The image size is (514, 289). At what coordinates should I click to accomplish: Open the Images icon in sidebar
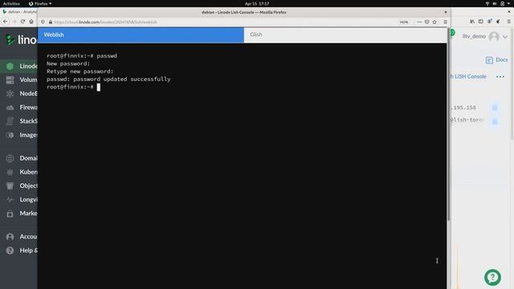10,135
